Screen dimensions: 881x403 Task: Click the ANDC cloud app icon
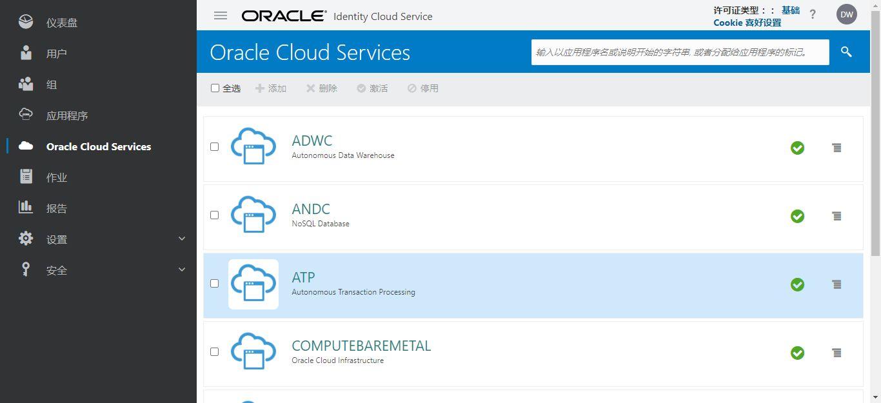point(253,215)
